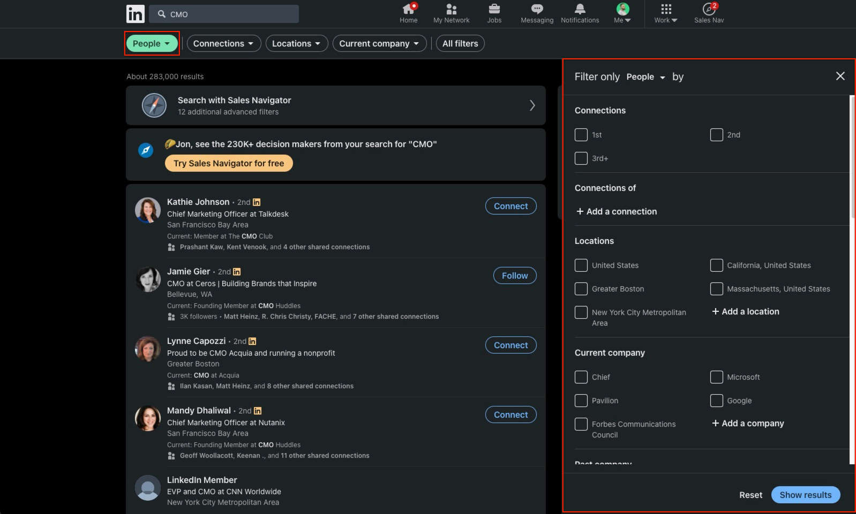Change the Filter only People dropdown

645,77
